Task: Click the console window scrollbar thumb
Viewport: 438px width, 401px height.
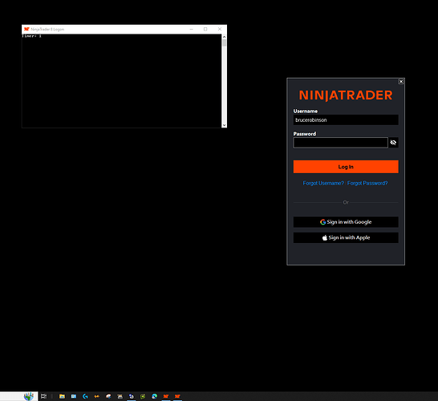Action: point(224,43)
